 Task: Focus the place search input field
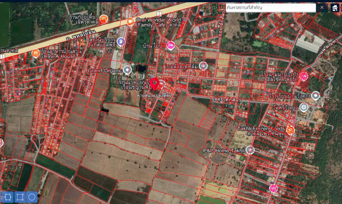tap(271, 8)
